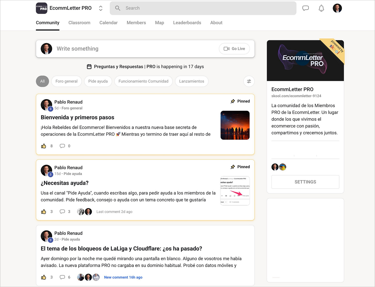375x287 pixels.
Task: Focus the Search field
Action: click(x=203, y=8)
